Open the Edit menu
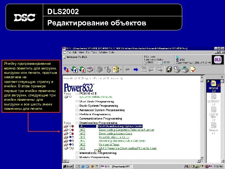Image resolution: width=225 pixels, height=169 pixels. click(75, 52)
